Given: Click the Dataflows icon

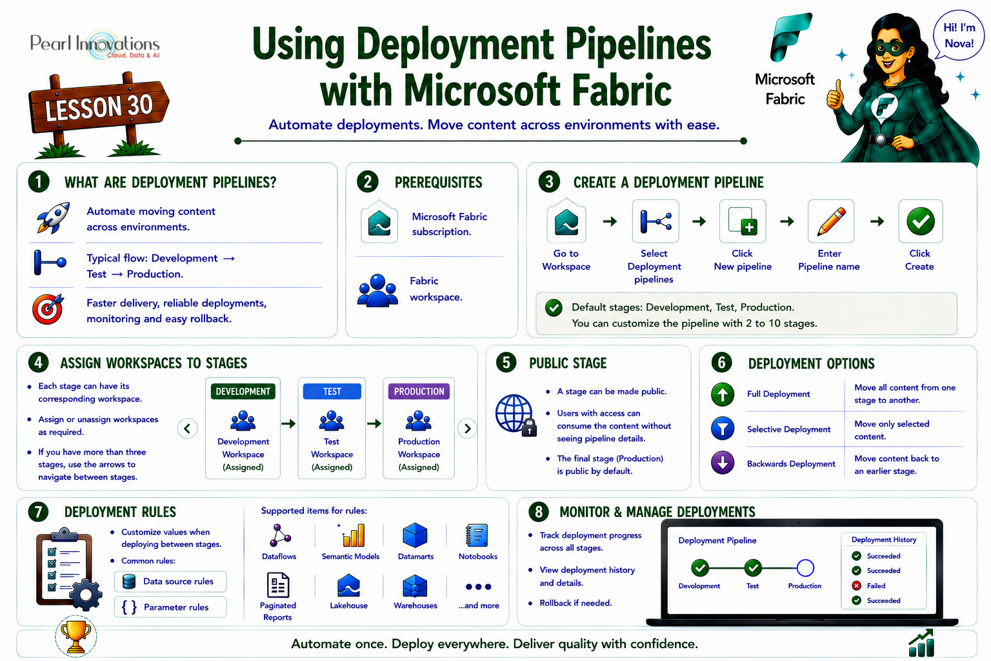Looking at the screenshot, I should coord(280,535).
